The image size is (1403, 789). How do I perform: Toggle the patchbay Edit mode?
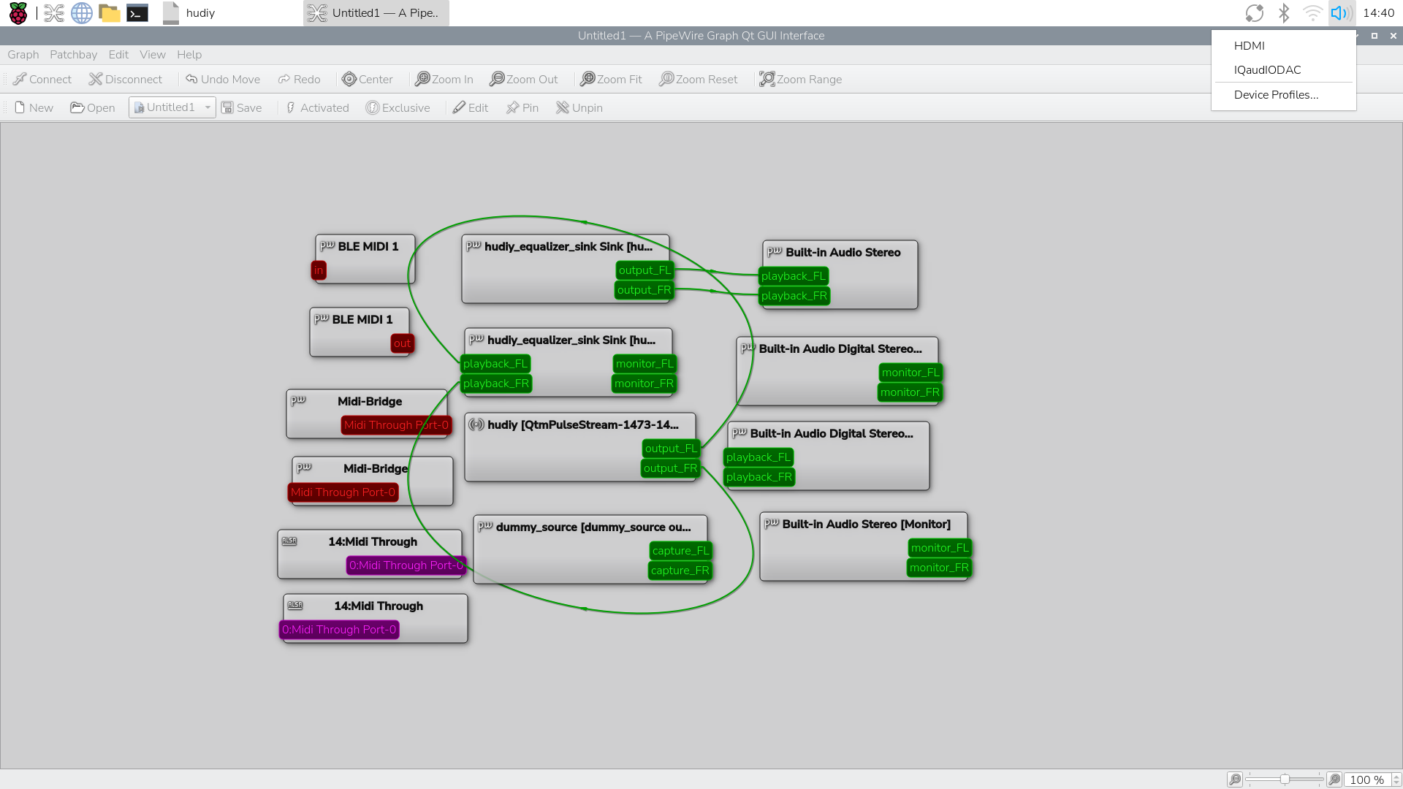470,107
